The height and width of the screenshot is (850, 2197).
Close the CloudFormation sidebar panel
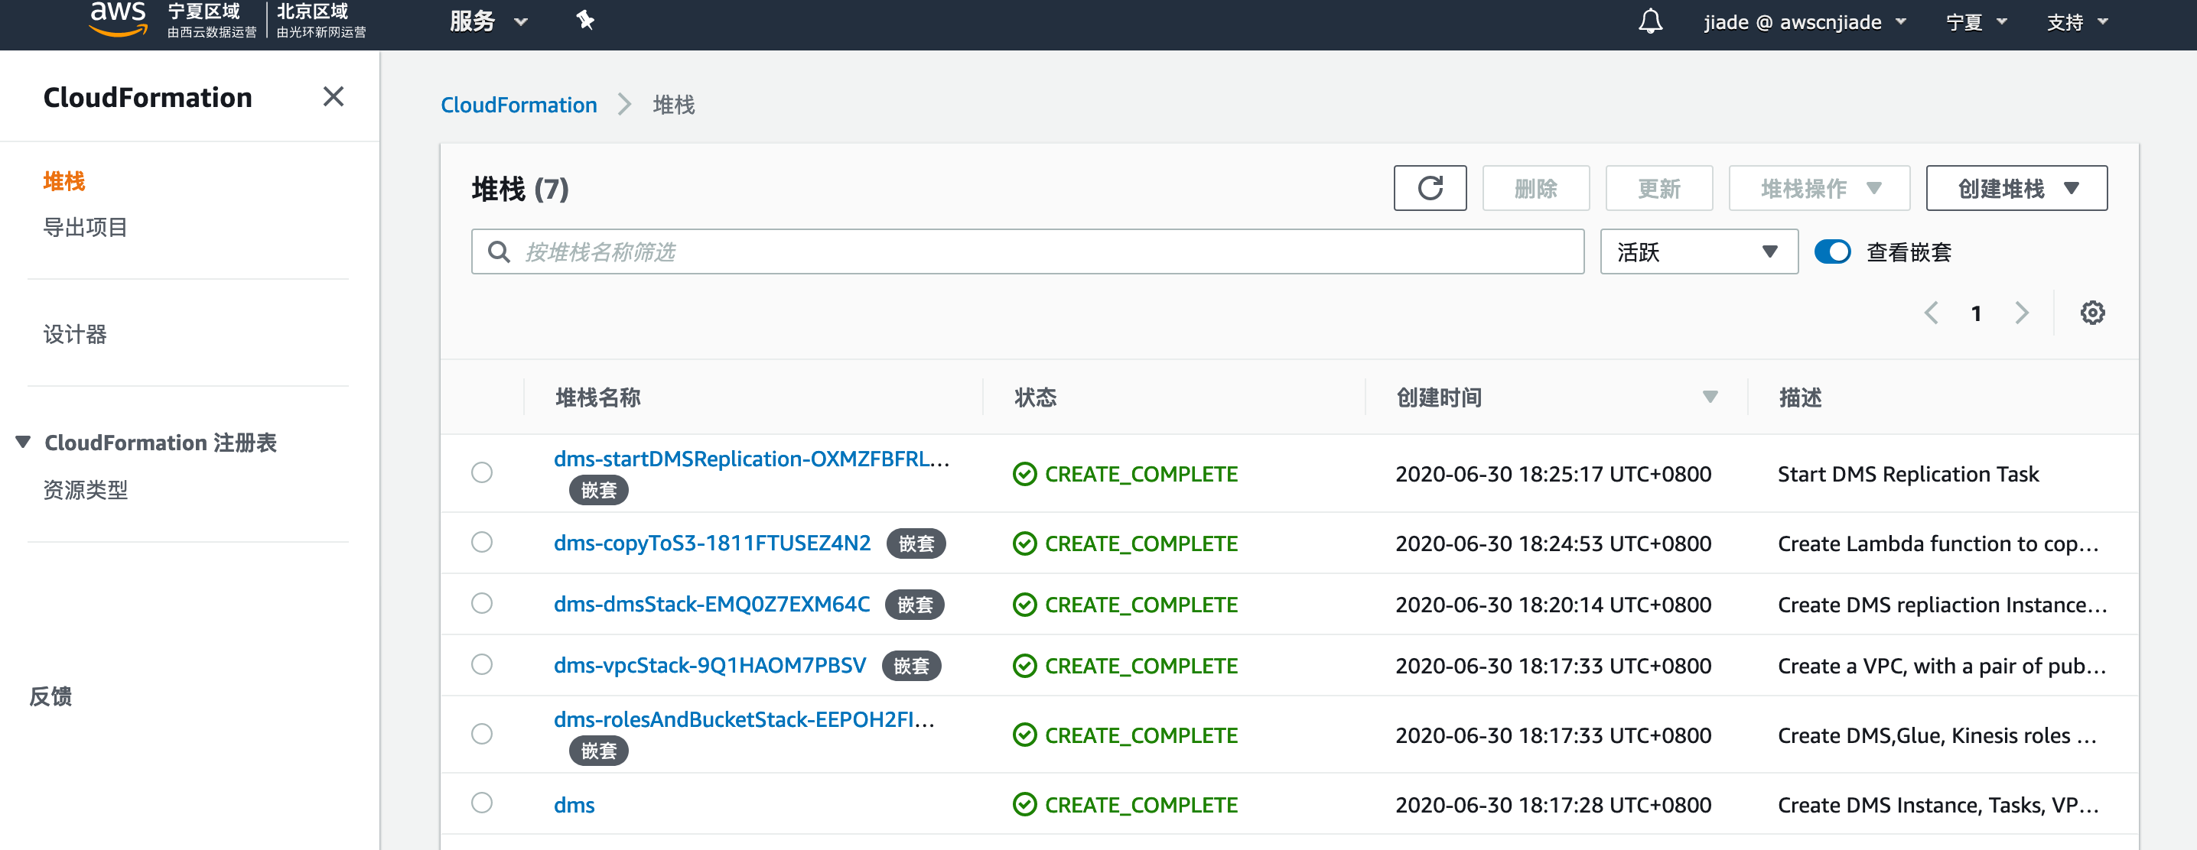334,96
